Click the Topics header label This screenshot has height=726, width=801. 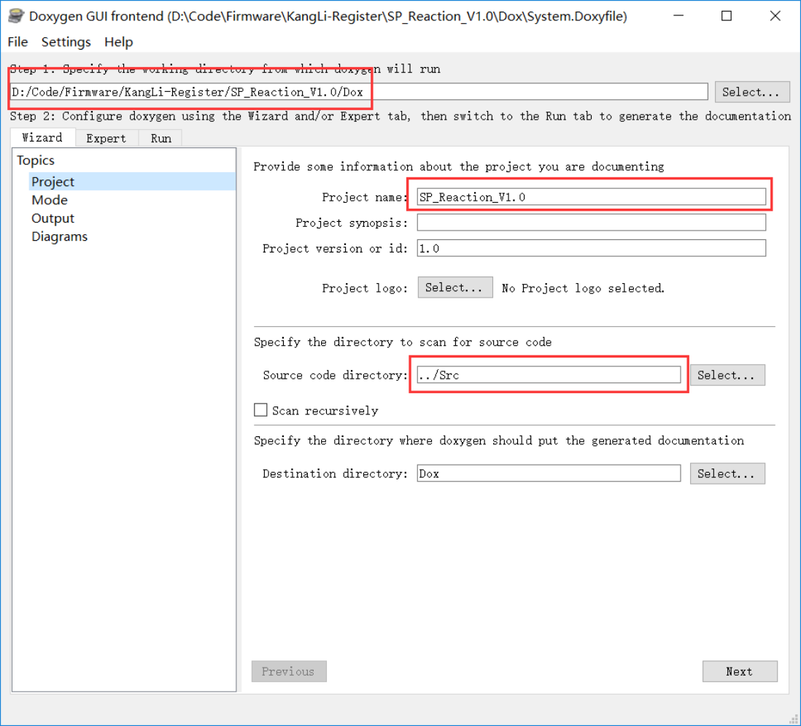tap(35, 161)
